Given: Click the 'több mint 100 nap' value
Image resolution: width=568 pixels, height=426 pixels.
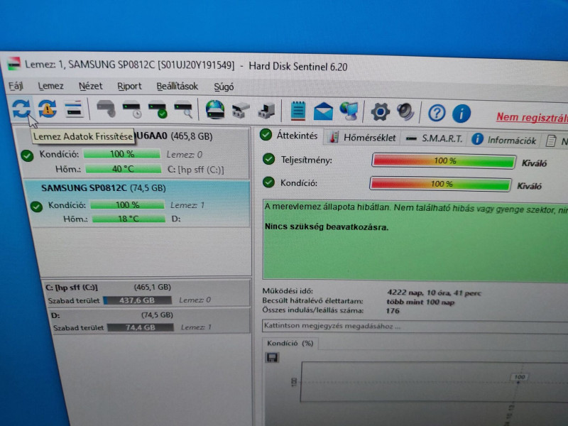Looking at the screenshot, I should 420,302.
